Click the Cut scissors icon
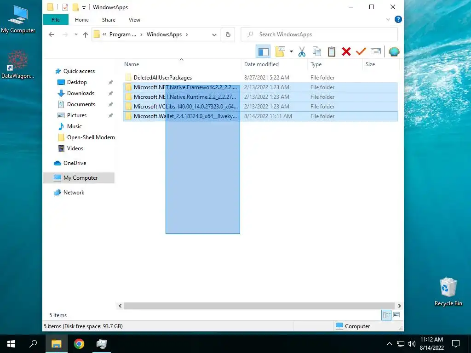The width and height of the screenshot is (471, 353). click(x=302, y=51)
